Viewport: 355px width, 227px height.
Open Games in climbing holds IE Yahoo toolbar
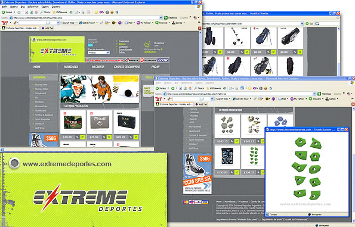click(x=331, y=99)
